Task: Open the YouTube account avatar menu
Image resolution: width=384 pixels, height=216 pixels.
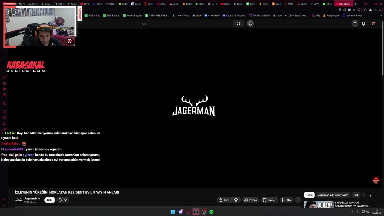Action: [373, 24]
